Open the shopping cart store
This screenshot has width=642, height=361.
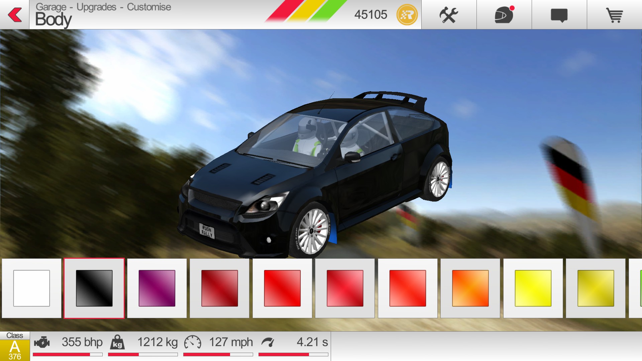pos(614,15)
